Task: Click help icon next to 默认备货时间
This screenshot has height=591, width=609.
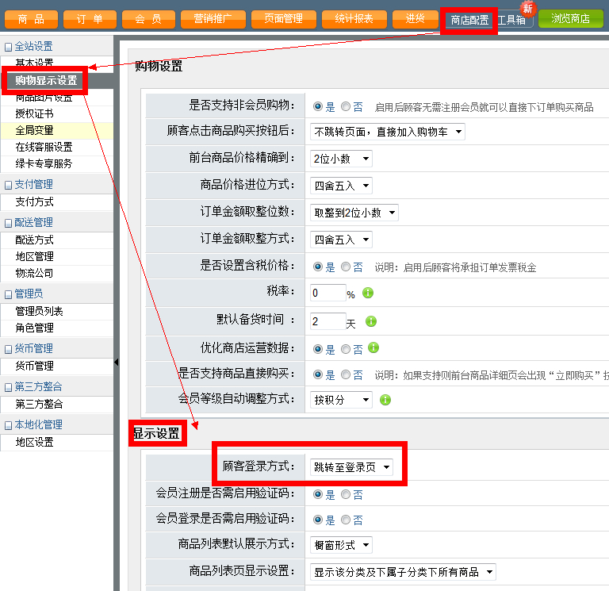Action: click(x=370, y=321)
